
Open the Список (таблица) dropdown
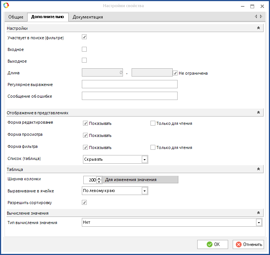tap(144, 160)
